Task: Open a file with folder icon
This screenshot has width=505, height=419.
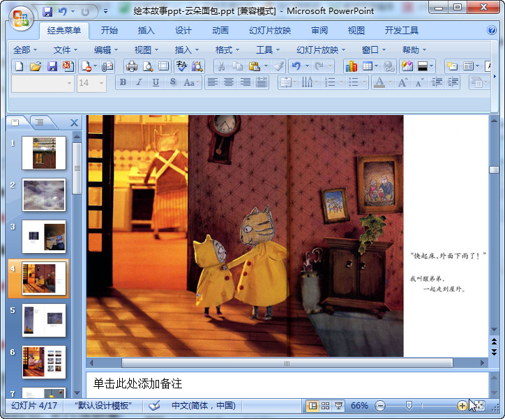Action: (36, 66)
